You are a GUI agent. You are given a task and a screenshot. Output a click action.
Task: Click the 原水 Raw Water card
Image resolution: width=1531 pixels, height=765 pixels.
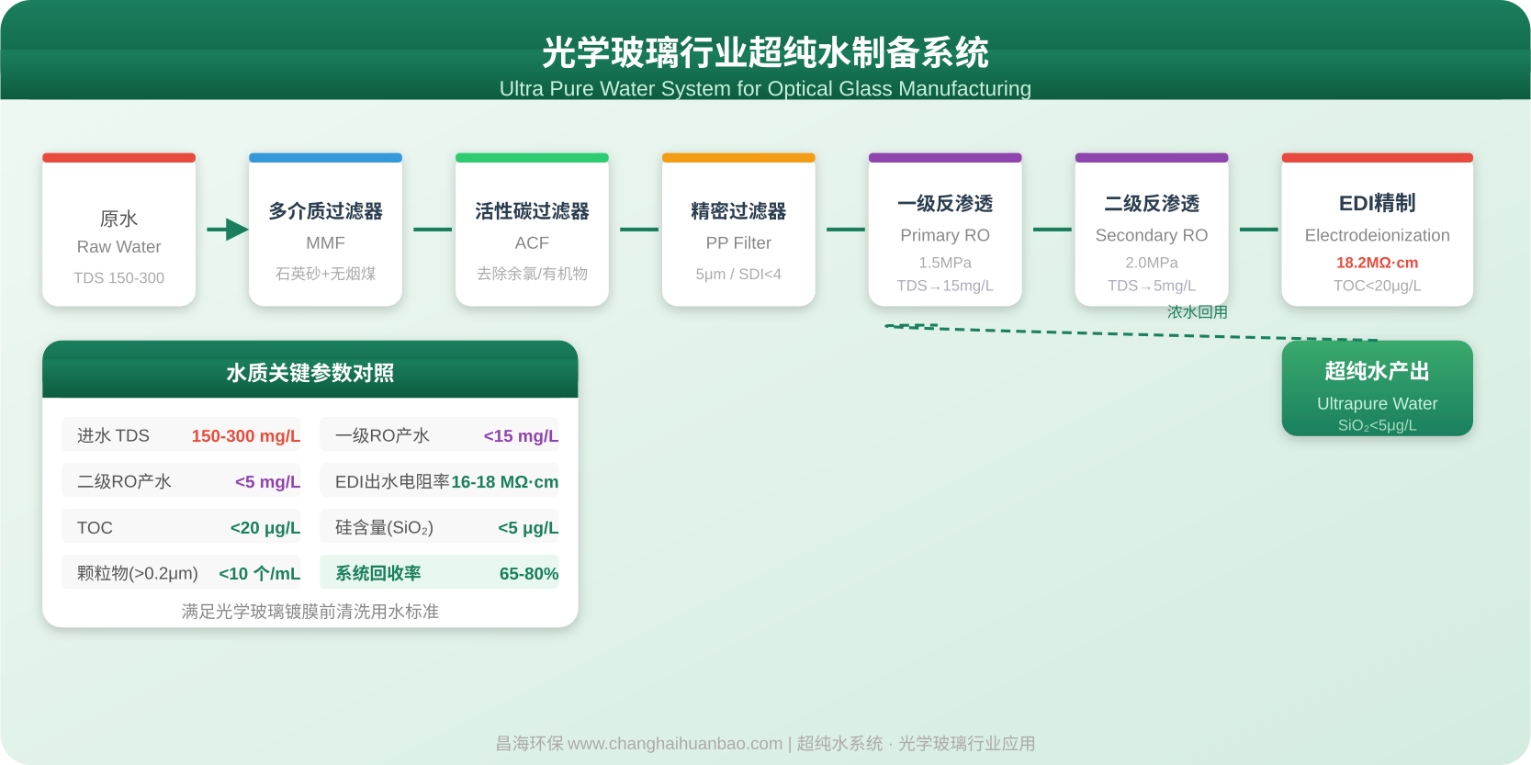click(118, 230)
